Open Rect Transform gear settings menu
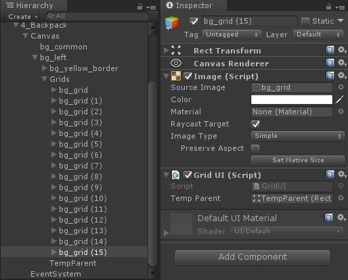The image size is (348, 280). pos(342,50)
